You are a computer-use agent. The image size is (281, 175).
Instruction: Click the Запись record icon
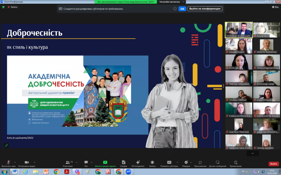[152, 162]
